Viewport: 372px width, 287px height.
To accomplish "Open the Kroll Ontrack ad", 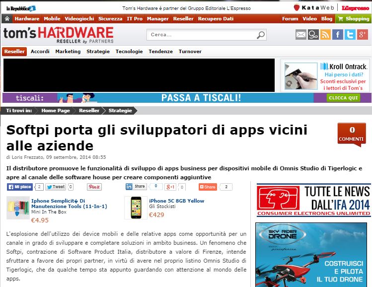I will click(325, 75).
